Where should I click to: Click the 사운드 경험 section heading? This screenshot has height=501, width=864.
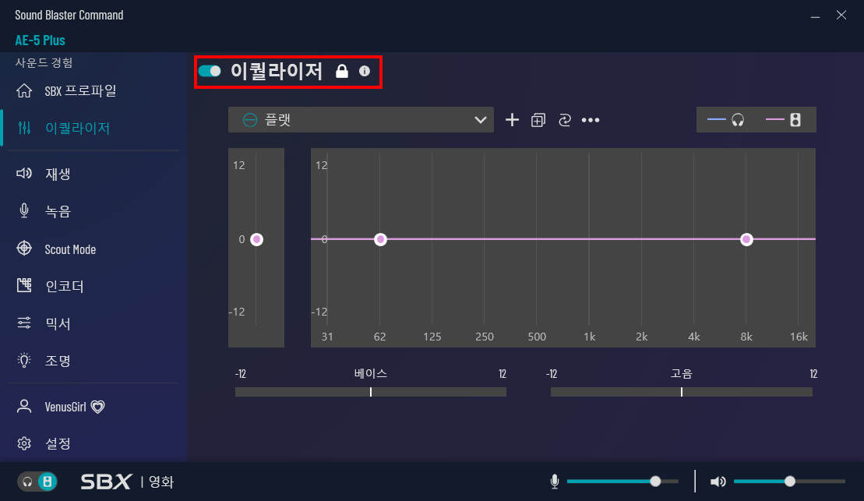[x=44, y=62]
